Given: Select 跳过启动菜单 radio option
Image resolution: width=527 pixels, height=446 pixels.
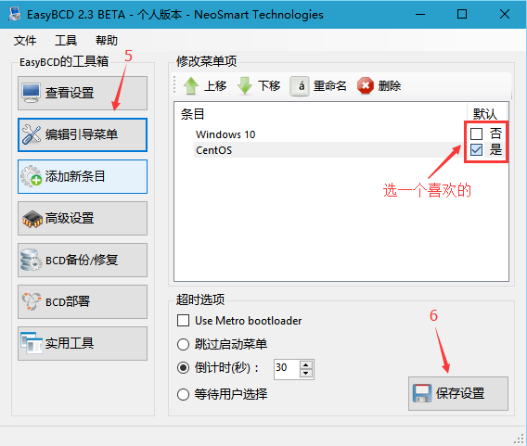Looking at the screenshot, I should [183, 344].
